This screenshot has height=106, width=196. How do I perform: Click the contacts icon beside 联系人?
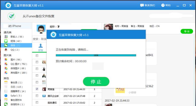tap(6, 37)
